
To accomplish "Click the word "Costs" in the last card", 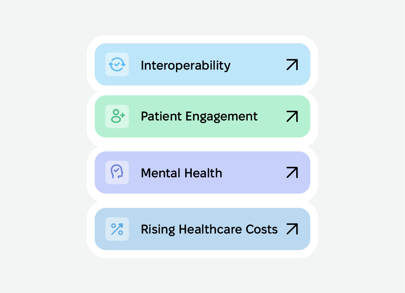I will coord(262,229).
